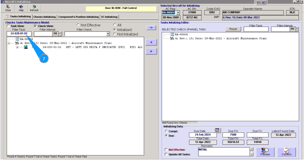Click the Due FH input field
This screenshot has width=304, height=160.
pos(233,135)
